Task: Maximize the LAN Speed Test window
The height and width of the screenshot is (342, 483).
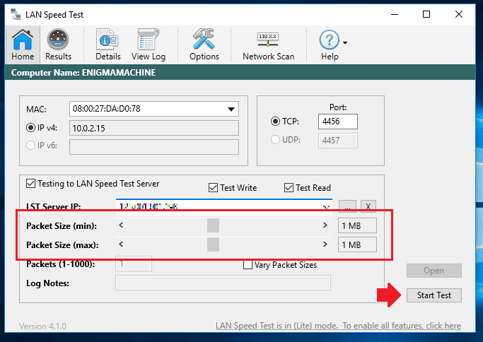Action: [x=426, y=14]
